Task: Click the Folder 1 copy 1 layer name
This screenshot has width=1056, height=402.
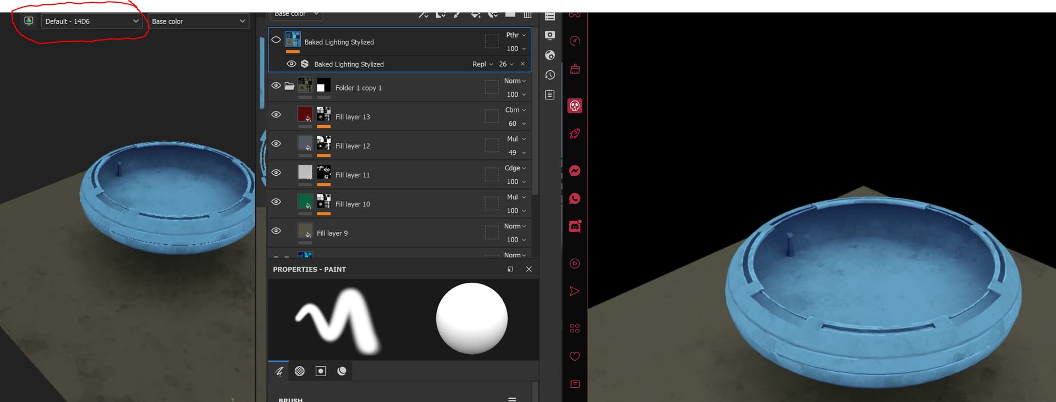Action: pyautogui.click(x=359, y=88)
